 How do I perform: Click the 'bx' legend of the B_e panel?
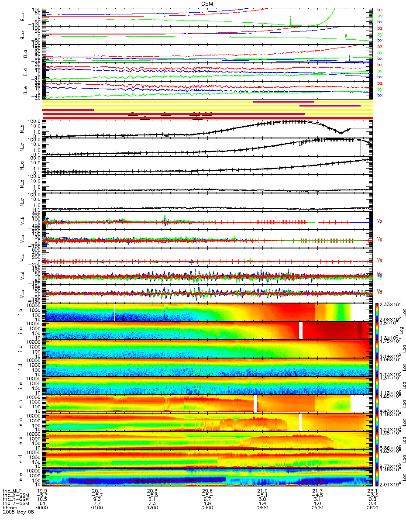(x=380, y=95)
